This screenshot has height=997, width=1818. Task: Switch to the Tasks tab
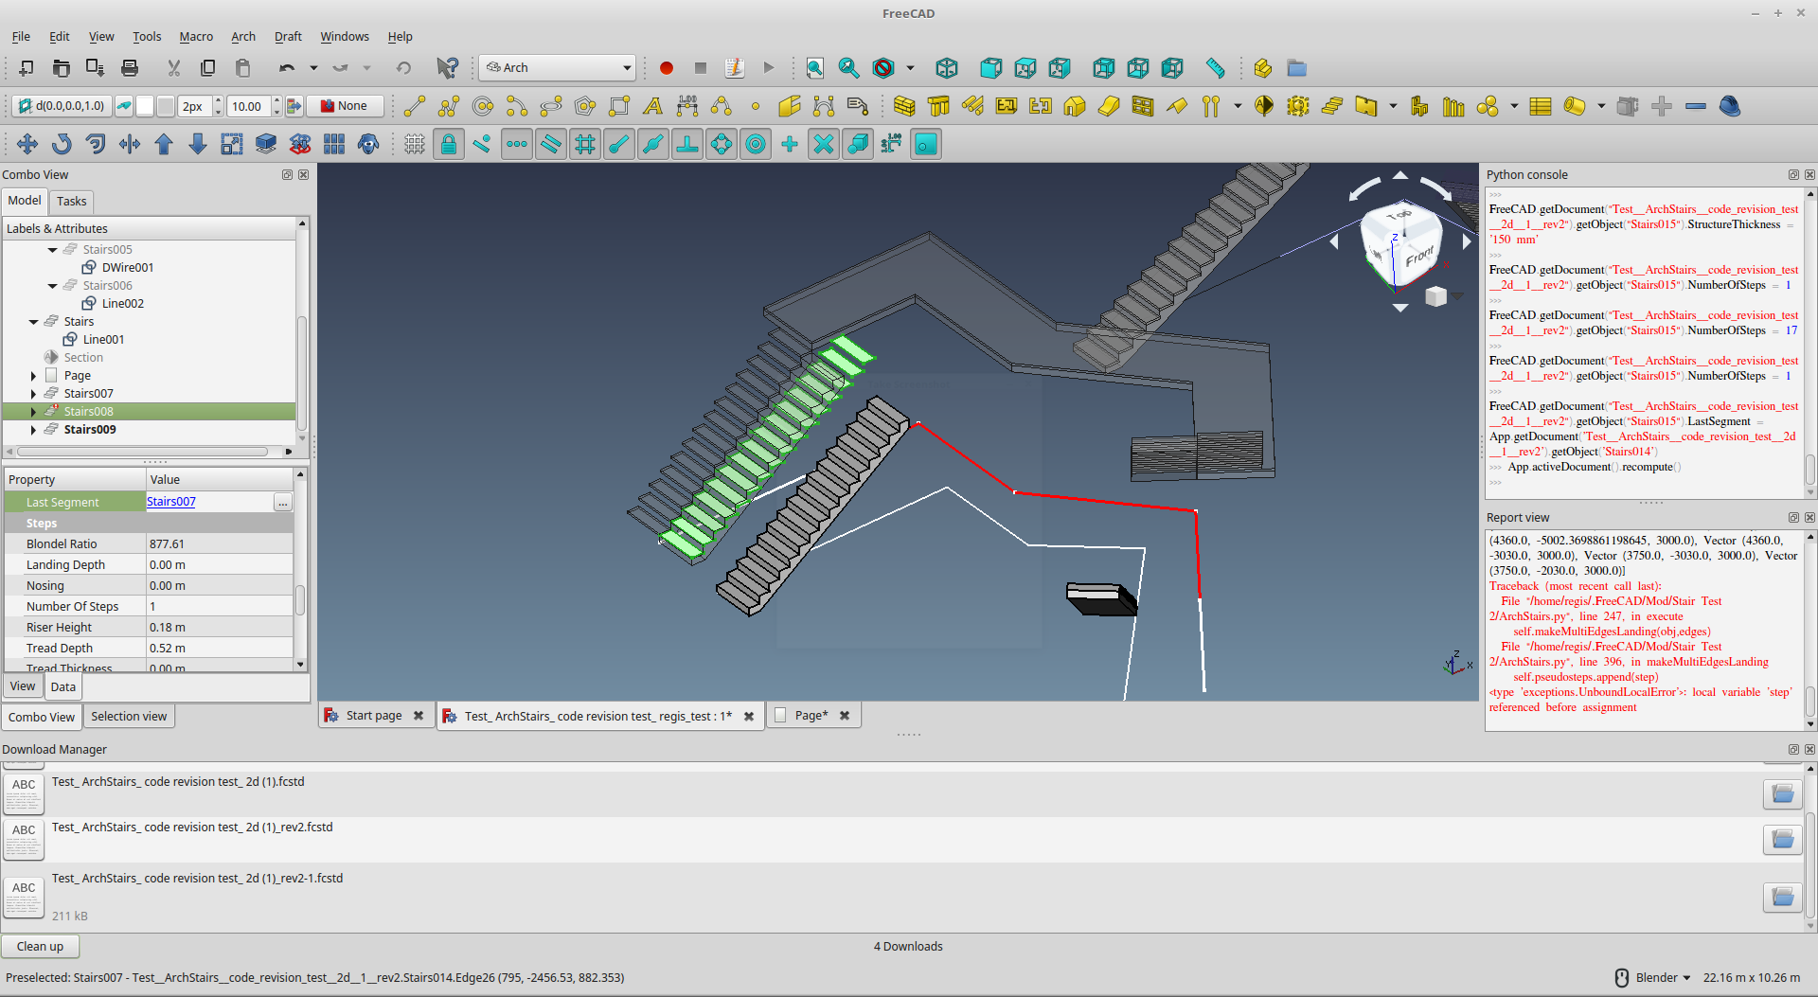click(x=71, y=201)
